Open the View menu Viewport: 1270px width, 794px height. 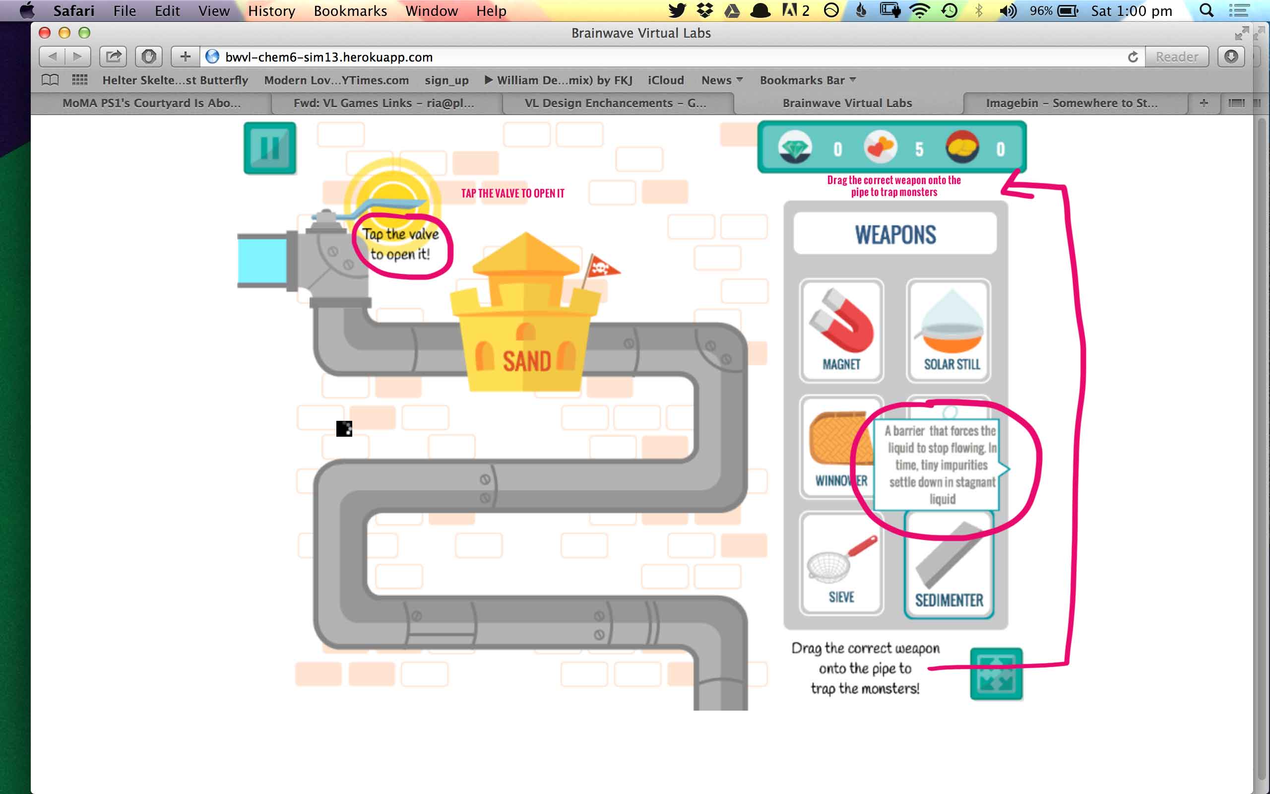click(214, 10)
